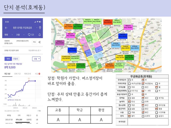This screenshot has height=128, width=171.
Task: Click the 단점 paragraph about 주차 상태
Action: pyautogui.click(x=77, y=97)
